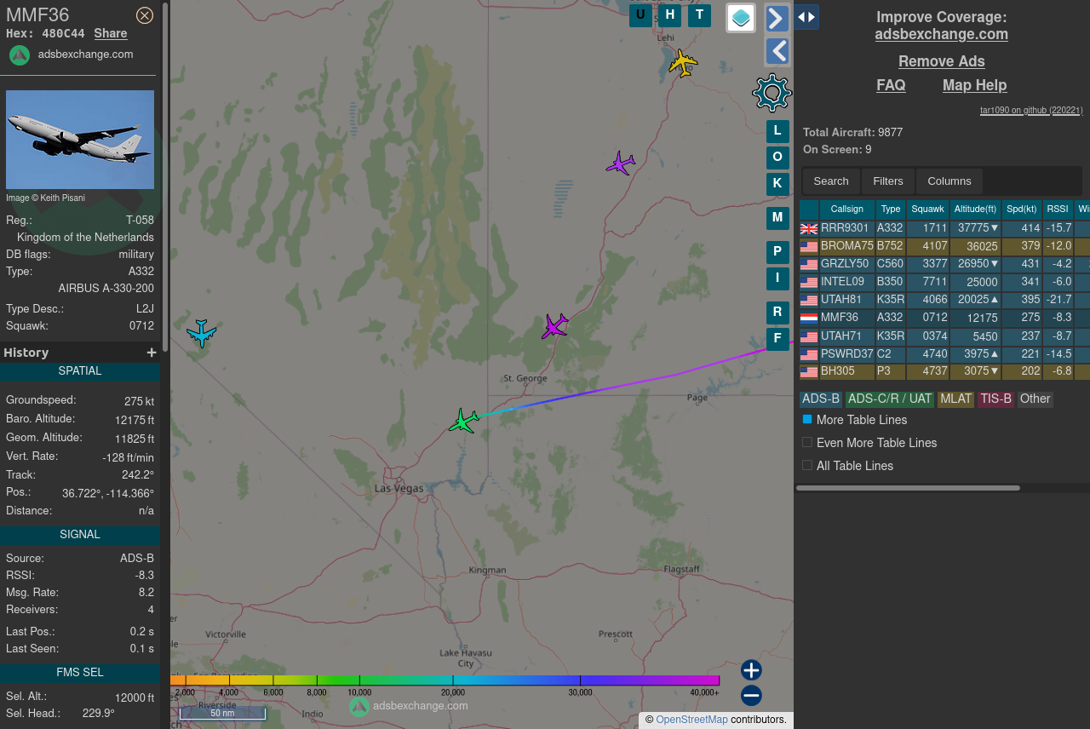
Task: Toggle the O map option button
Action: 777,158
